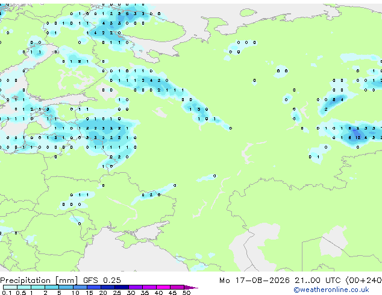Click the 12 mm precipitation value on map
The width and height of the screenshot is (382, 295).
(x=358, y=138)
